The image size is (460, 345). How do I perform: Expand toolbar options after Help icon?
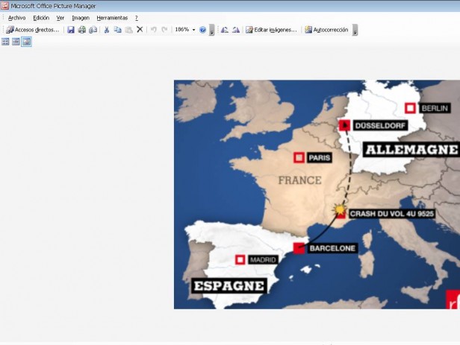coord(212,31)
